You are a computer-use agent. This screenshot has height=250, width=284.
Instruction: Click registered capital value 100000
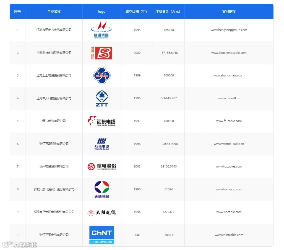169,75
